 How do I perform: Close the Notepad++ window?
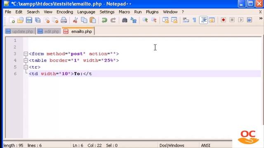point(259,4)
